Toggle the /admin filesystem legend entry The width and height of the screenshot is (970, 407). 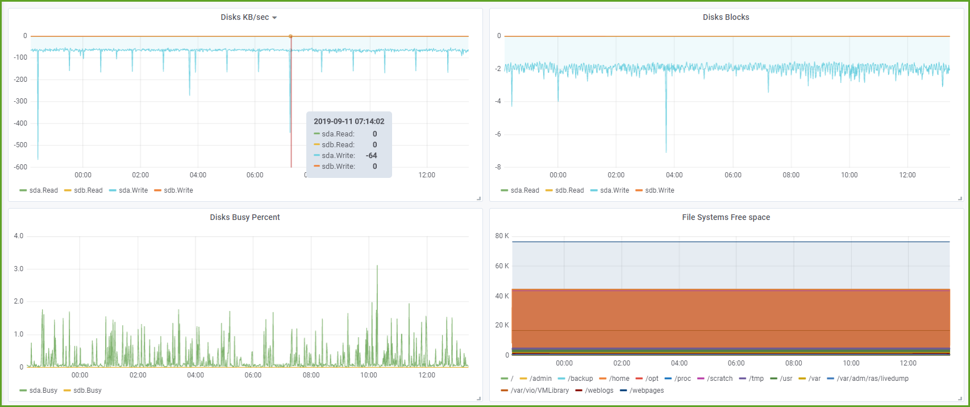536,379
